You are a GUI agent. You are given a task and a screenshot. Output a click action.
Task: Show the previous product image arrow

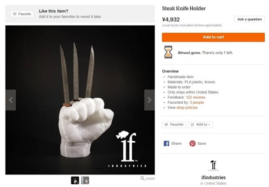coord(11,100)
